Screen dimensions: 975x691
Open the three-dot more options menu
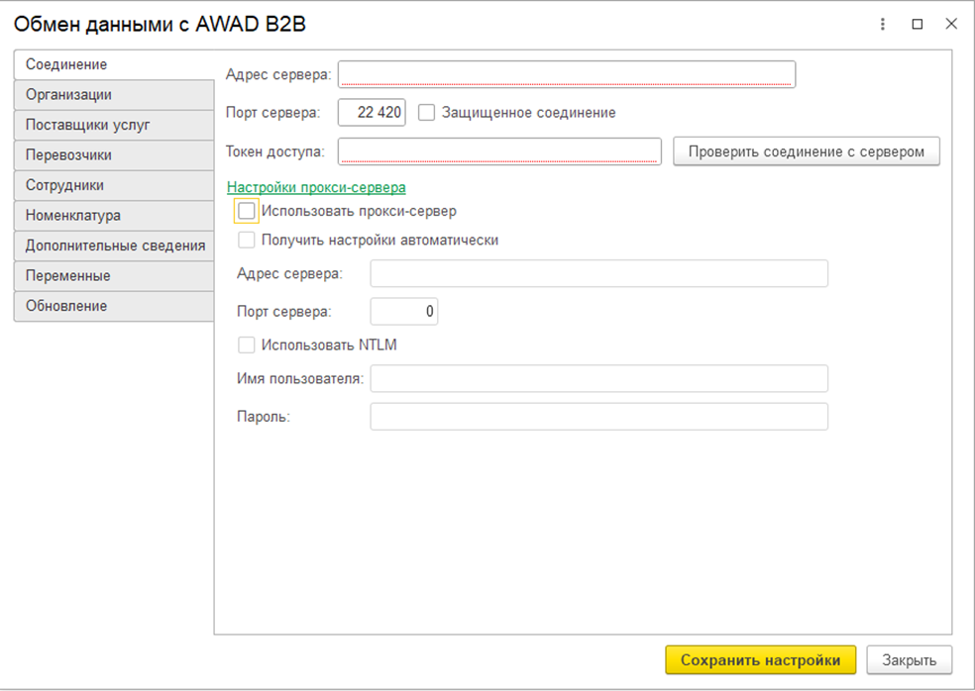(x=883, y=25)
